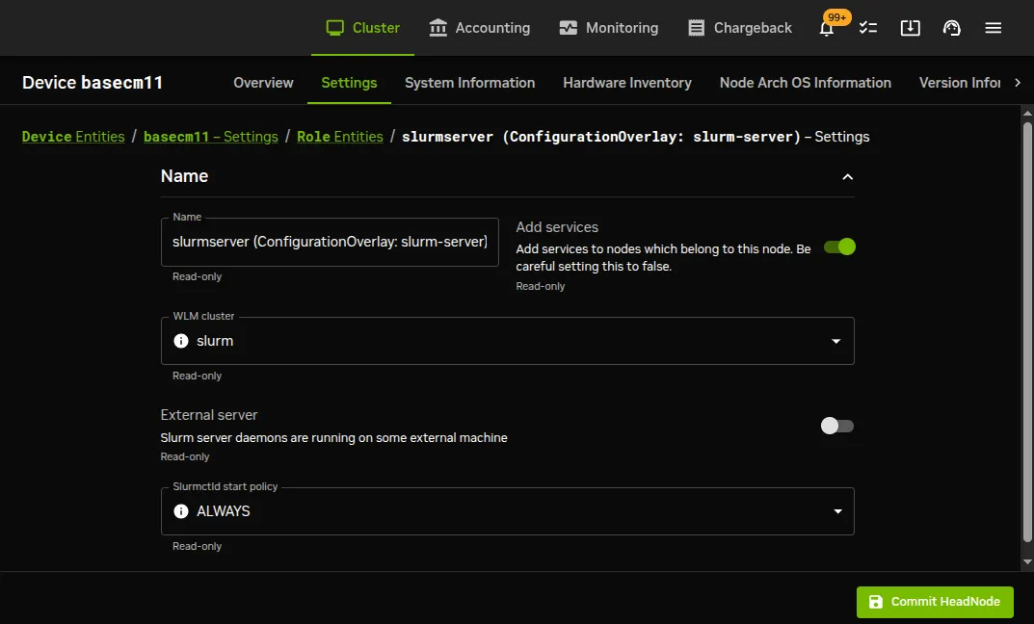This screenshot has height=624, width=1034.
Task: Open the Monitoring section
Action: (x=609, y=28)
